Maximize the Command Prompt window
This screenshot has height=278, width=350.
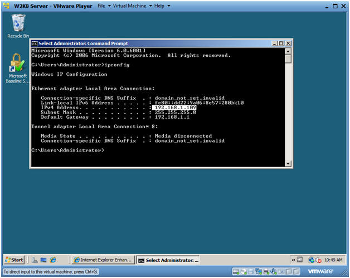coord(281,43)
